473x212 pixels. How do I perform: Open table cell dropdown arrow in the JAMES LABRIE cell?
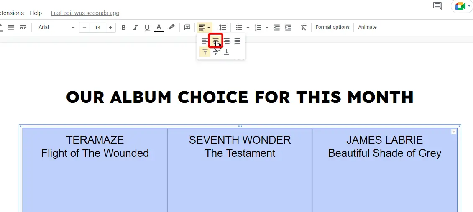pyautogui.click(x=454, y=132)
